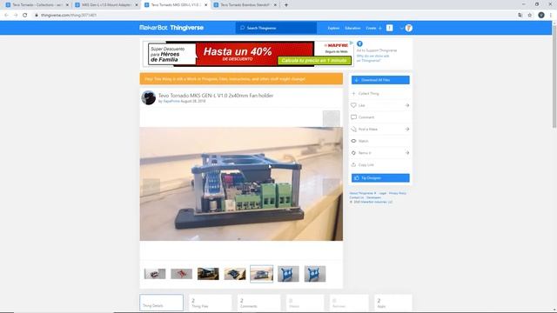Click the Search Thingiverse field
This screenshot has width=557, height=313.
point(276,28)
